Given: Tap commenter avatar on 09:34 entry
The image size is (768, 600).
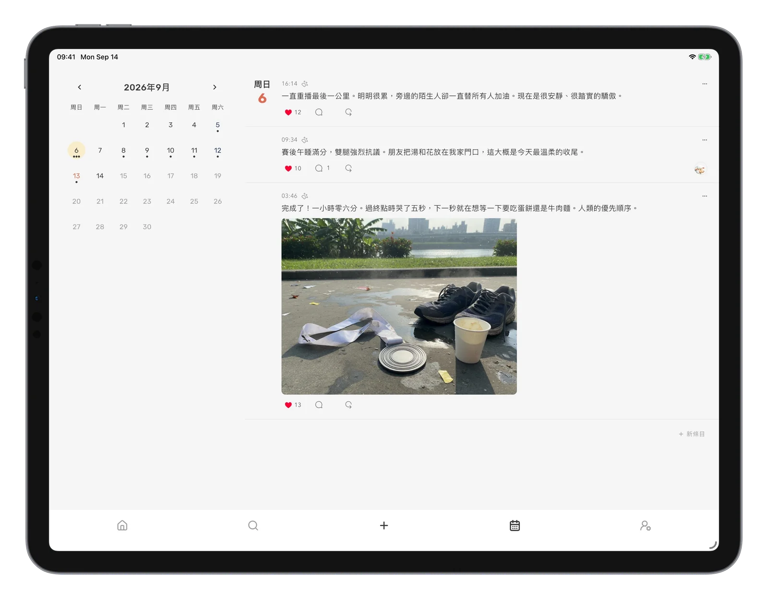Looking at the screenshot, I should [700, 169].
